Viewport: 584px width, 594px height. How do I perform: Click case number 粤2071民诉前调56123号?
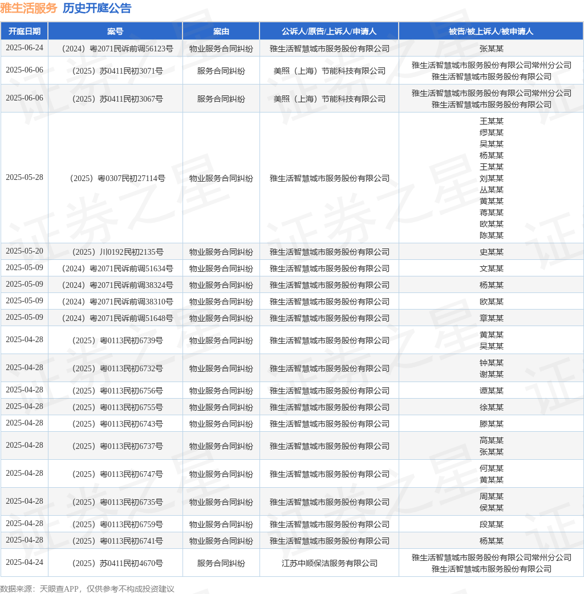coord(117,49)
